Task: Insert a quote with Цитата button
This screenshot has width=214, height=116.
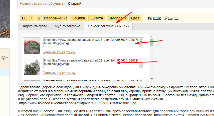Action: [97, 18]
